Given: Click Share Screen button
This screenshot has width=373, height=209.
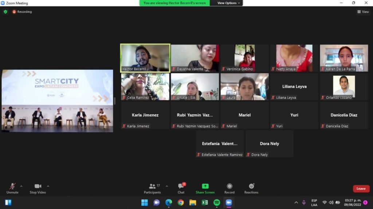Looking at the screenshot, I should click(205, 189).
